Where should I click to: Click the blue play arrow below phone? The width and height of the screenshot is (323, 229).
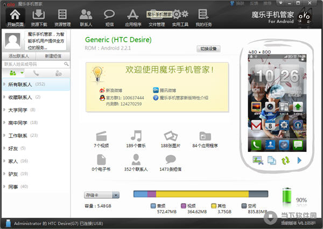coord(299,161)
